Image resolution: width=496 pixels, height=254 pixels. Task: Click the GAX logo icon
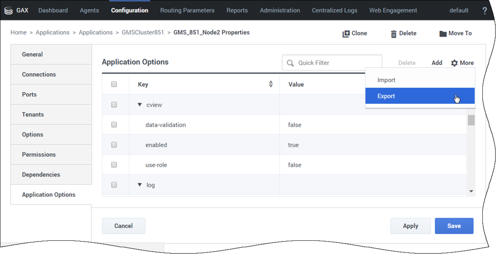point(9,11)
